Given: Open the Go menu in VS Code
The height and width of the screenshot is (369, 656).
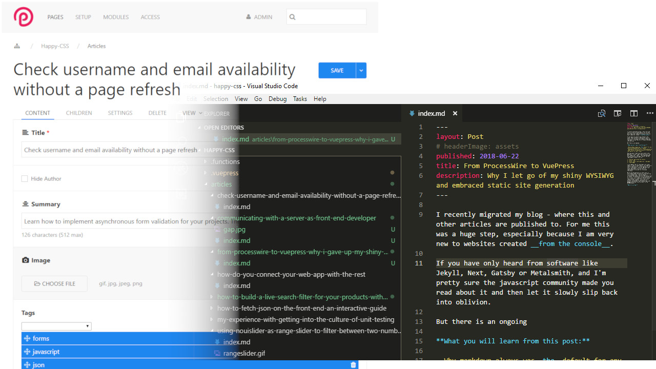Looking at the screenshot, I should pos(258,99).
